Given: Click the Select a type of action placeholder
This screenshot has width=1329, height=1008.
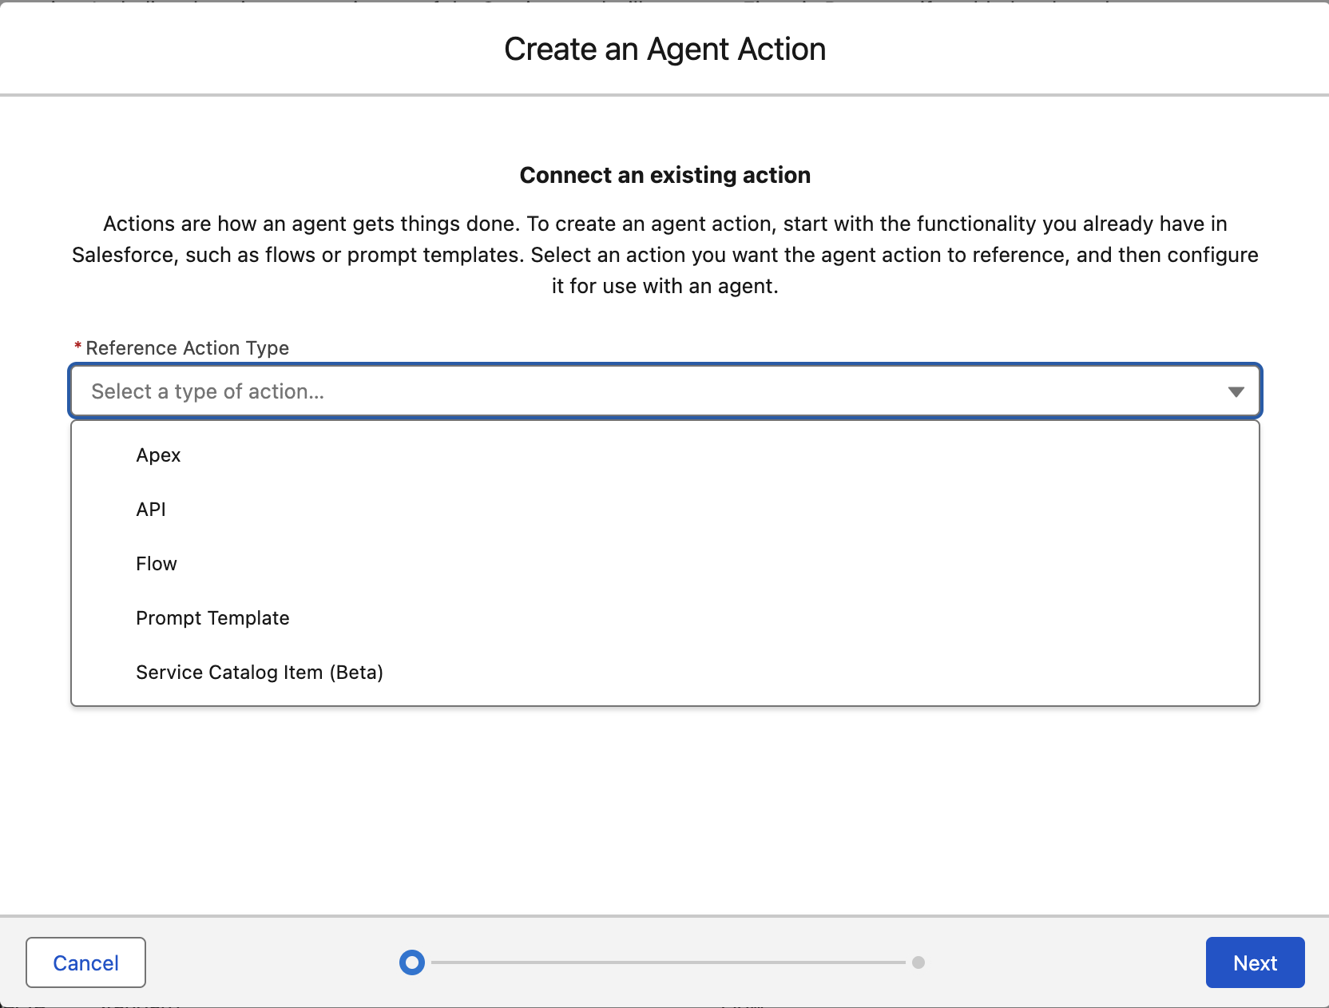Looking at the screenshot, I should click(208, 391).
